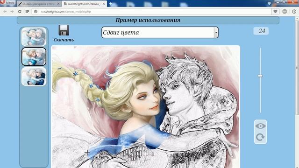Open the downloads arrow icon
Image resolution: width=299 pixels, height=168 pixels.
coord(294,12)
